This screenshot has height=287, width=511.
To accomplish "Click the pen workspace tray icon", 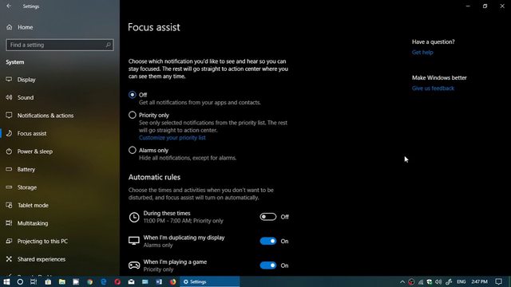I will 449,281.
